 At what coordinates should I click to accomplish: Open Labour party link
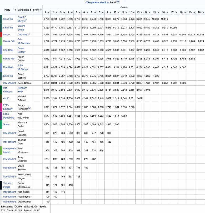point(7,34)
